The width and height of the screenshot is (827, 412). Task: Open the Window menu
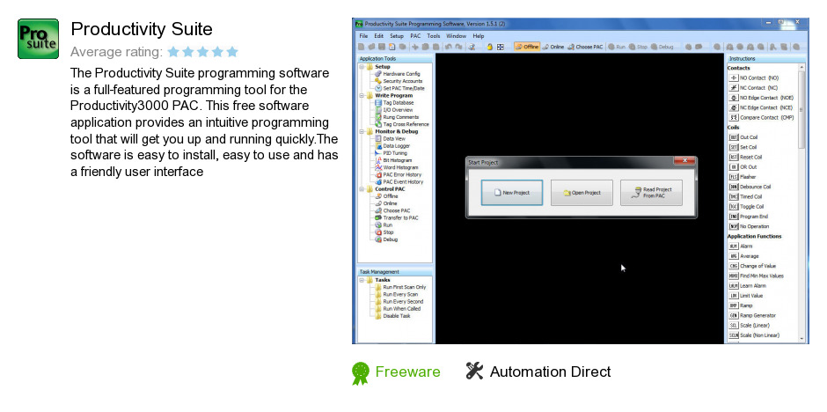457,36
